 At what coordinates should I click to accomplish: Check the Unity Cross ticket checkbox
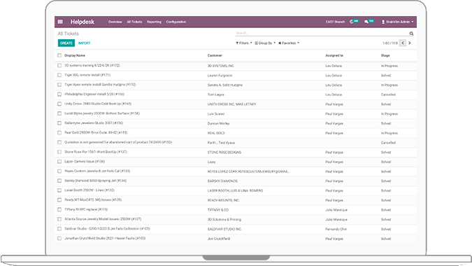click(x=59, y=104)
